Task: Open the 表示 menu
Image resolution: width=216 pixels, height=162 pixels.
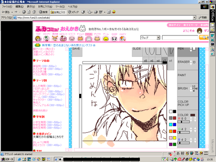Action: 31,6
